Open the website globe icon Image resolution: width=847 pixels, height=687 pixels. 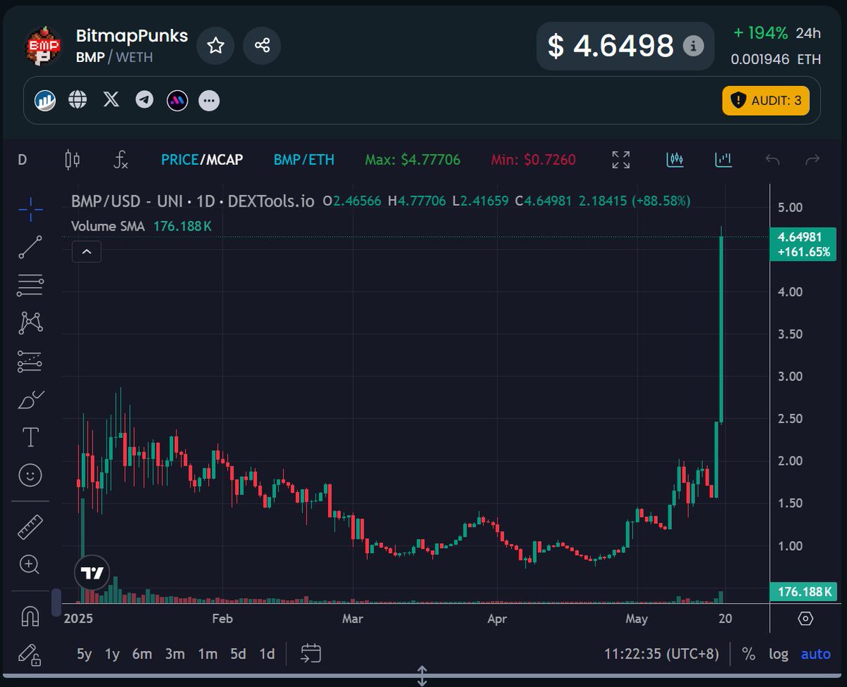78,99
